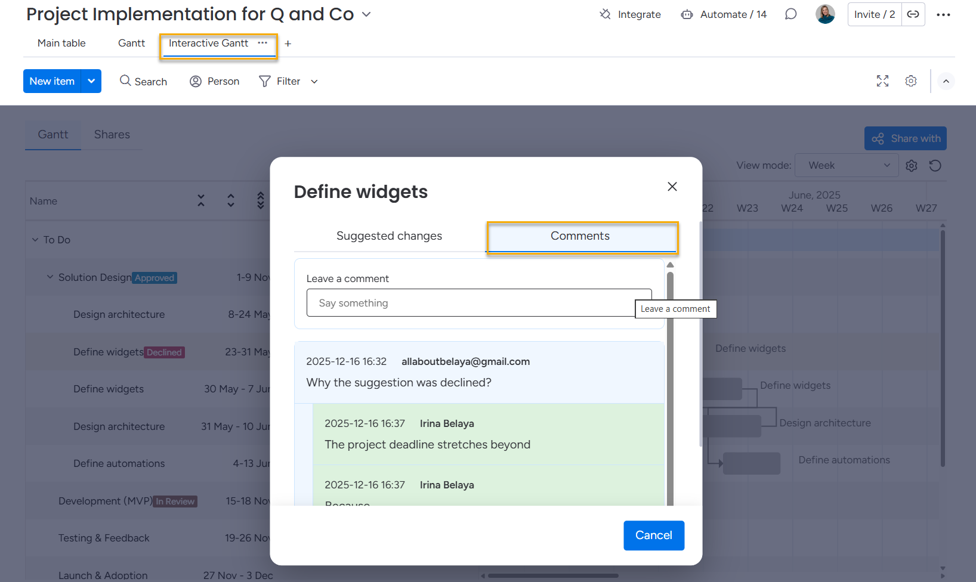Viewport: 976px width, 582px height.
Task: Open the three-dot board options menu
Action: click(x=943, y=15)
